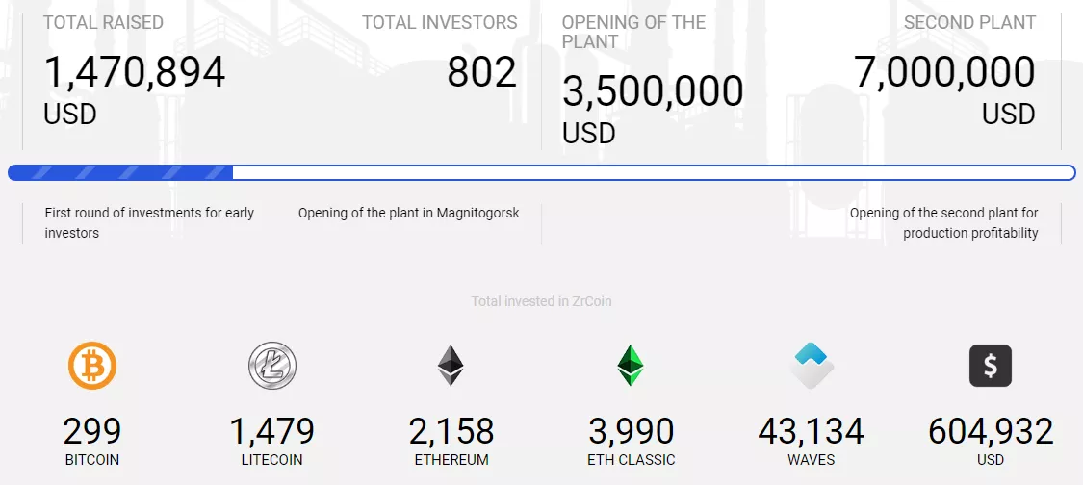The height and width of the screenshot is (485, 1083).
Task: Select the 604,932 USD amount
Action: pyautogui.click(x=991, y=431)
